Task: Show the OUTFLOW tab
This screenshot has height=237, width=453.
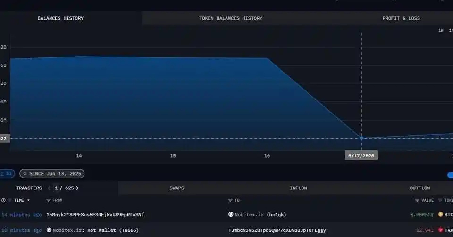Action: pos(420,188)
